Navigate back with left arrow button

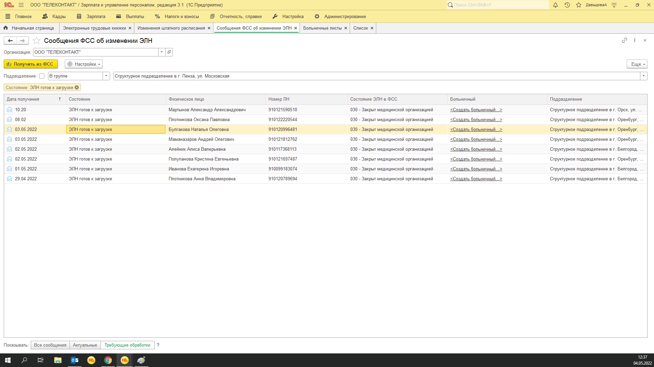pos(10,41)
